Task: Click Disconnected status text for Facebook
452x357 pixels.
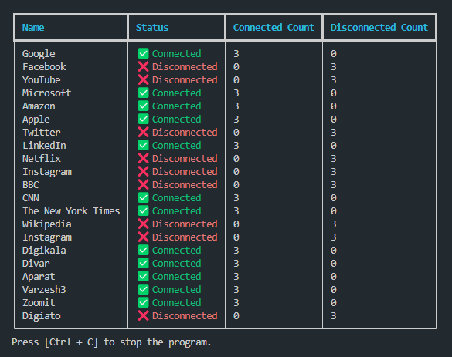Action: 185,67
